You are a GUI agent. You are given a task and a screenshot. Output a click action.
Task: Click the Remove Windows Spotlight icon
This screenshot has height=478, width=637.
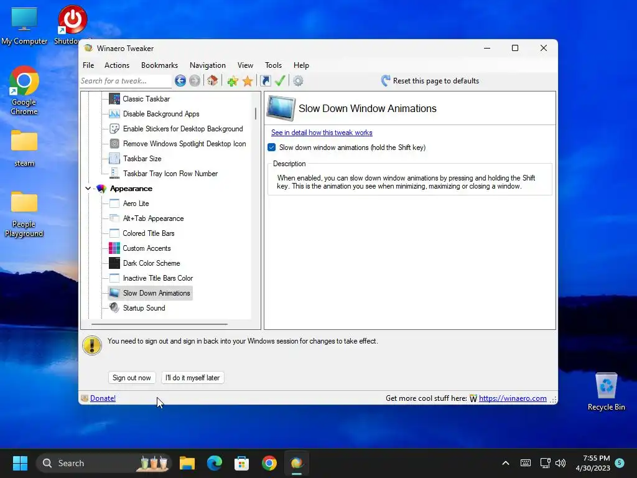pyautogui.click(x=114, y=144)
